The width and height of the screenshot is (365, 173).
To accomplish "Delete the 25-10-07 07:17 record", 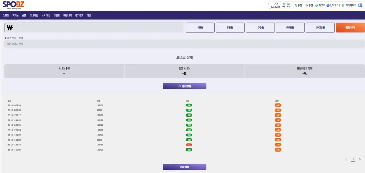I will (278, 115).
